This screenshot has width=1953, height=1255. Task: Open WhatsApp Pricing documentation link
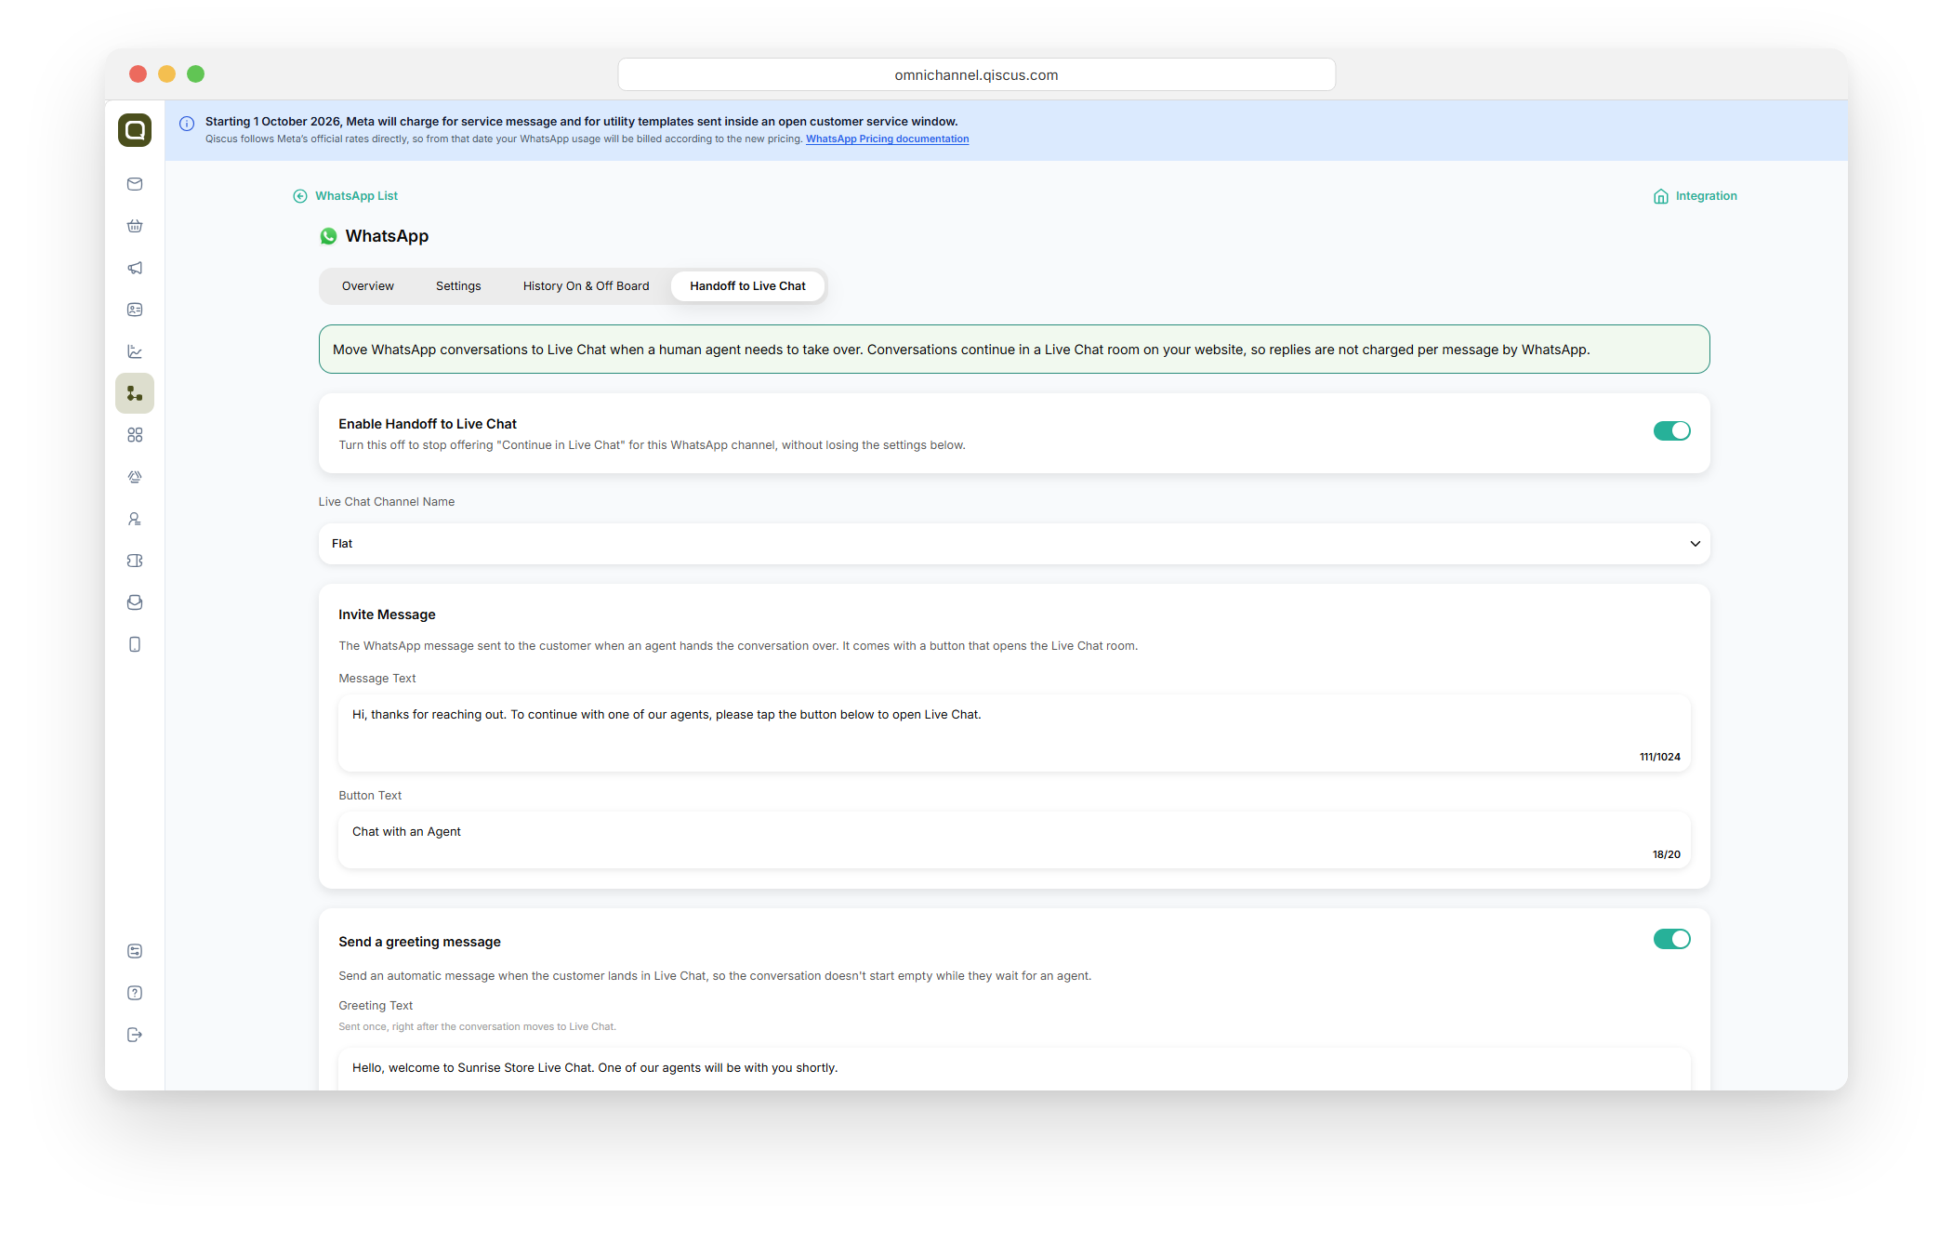[887, 139]
